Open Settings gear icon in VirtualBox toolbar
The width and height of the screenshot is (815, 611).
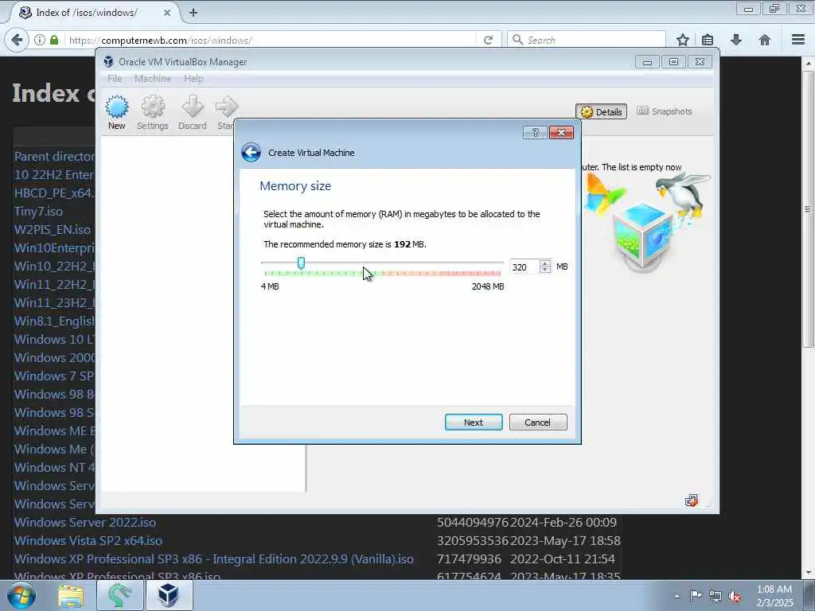152,112
